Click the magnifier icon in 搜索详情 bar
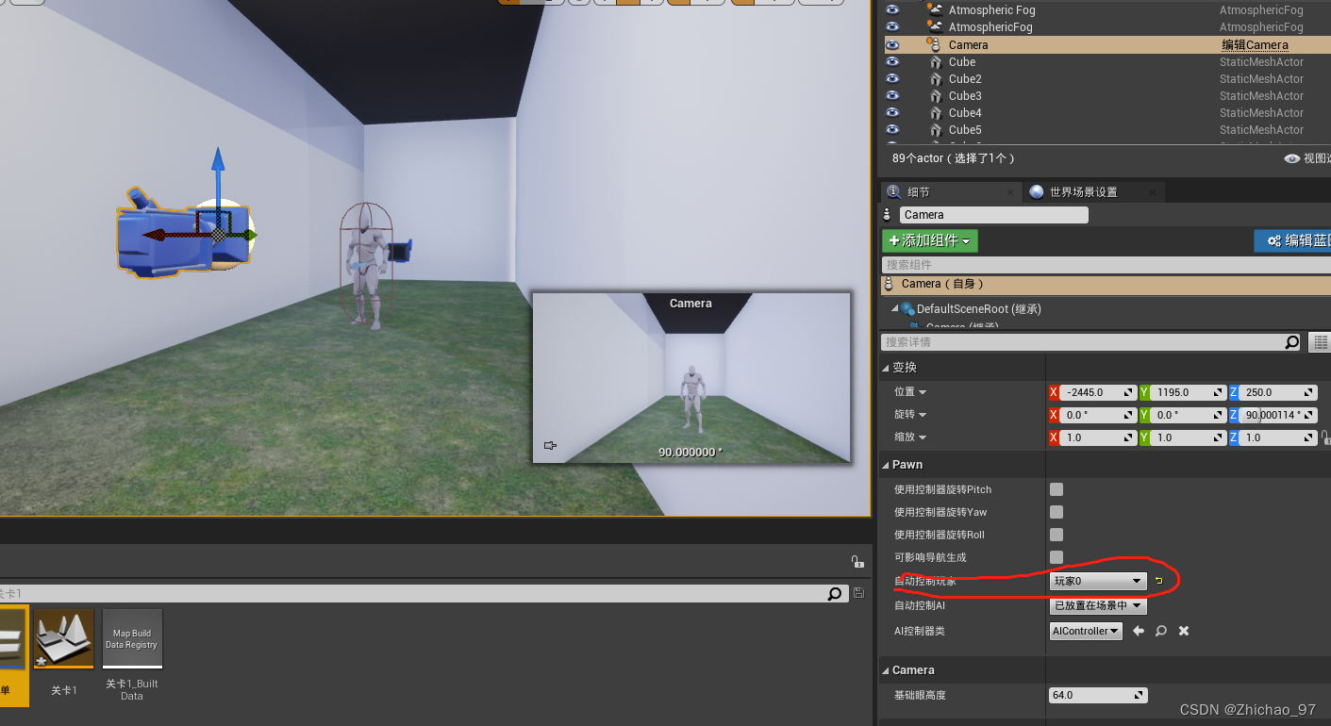Viewport: 1331px width, 726px height. tap(1291, 341)
